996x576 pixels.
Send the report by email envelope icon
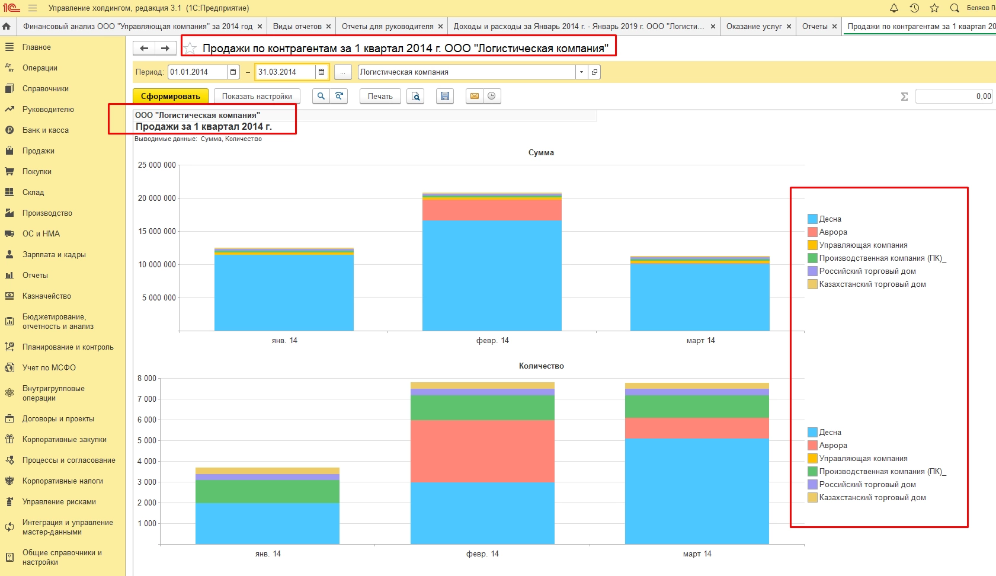[x=475, y=96]
